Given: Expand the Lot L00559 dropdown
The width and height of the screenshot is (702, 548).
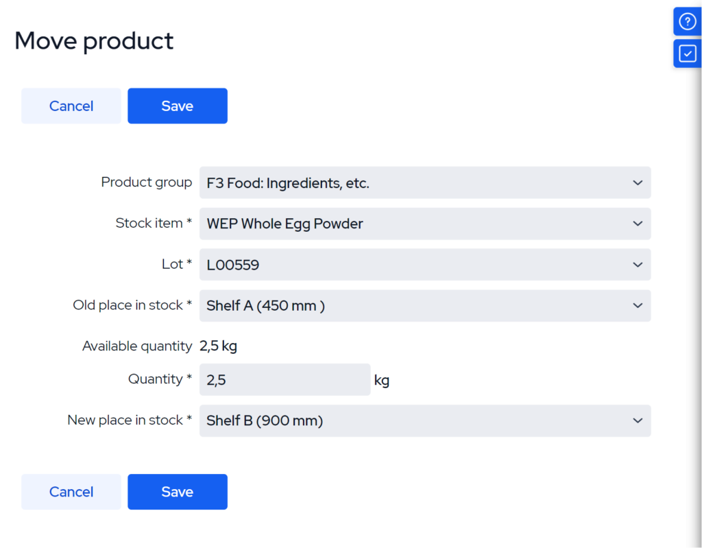Looking at the screenshot, I should 425,265.
